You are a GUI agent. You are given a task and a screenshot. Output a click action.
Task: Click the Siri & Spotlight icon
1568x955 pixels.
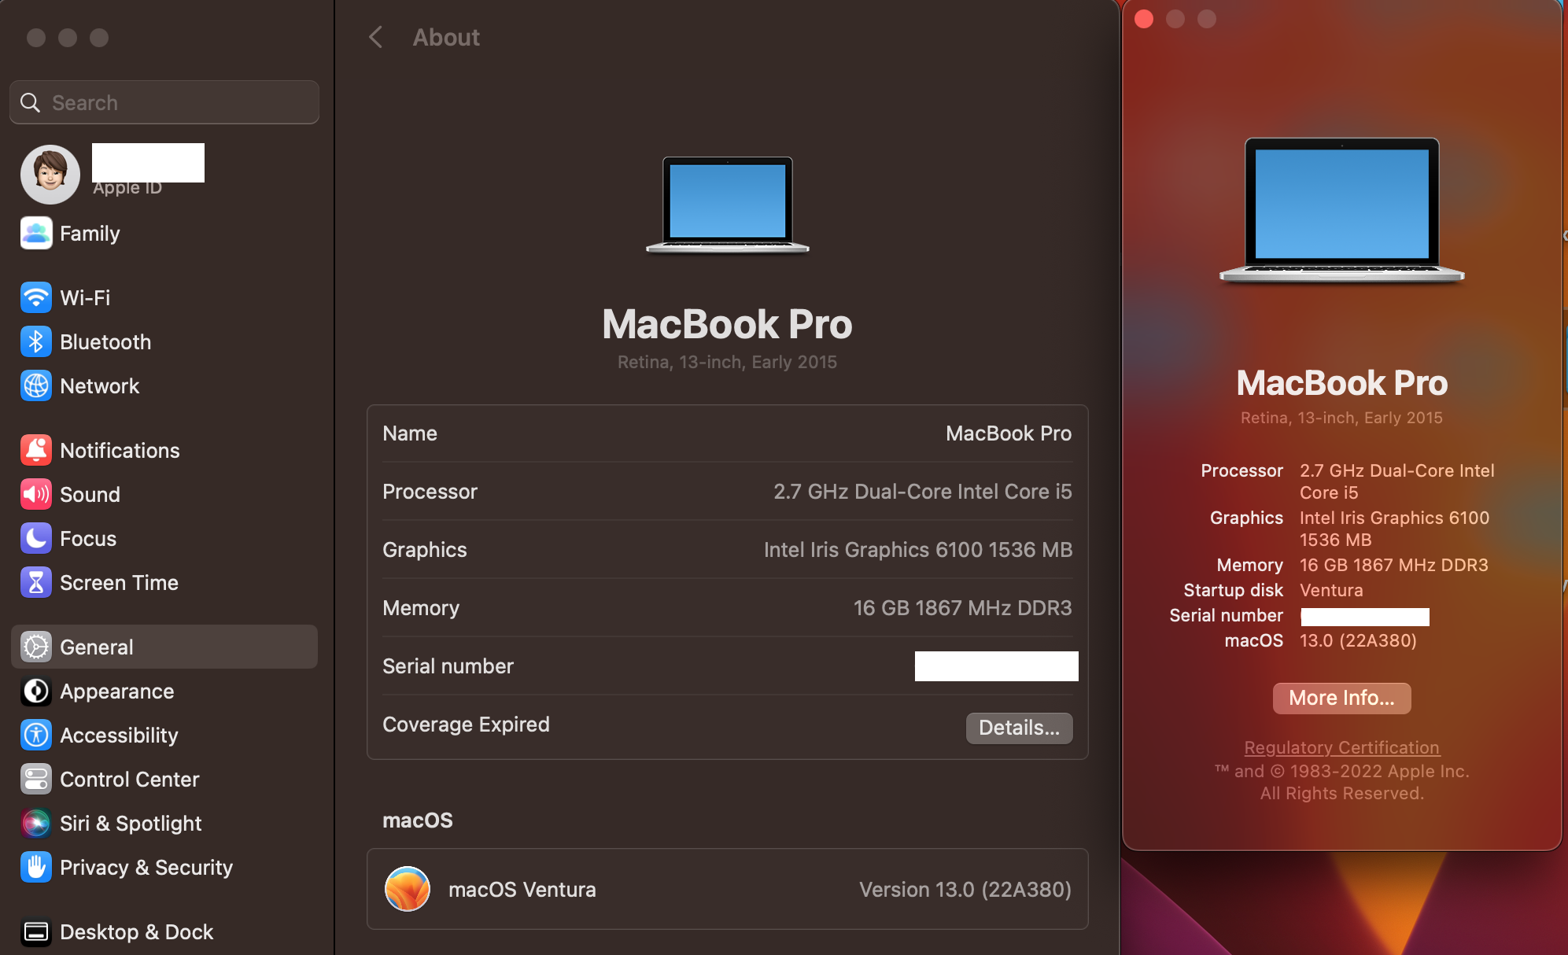click(36, 824)
